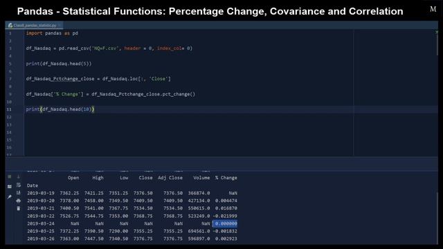Screen dimensions: 443x249
Task: Print the console output with printer icon
Action: coord(19,201)
